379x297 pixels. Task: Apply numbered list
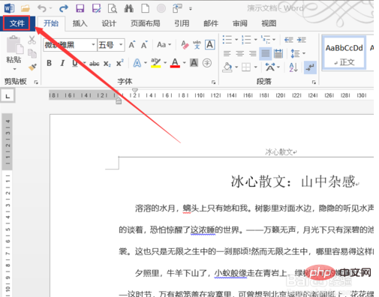tap(246, 40)
